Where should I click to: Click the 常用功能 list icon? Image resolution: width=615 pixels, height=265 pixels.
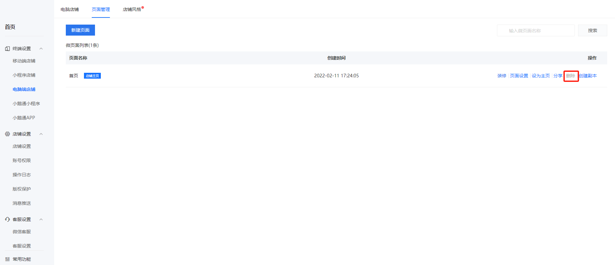pyautogui.click(x=7, y=259)
